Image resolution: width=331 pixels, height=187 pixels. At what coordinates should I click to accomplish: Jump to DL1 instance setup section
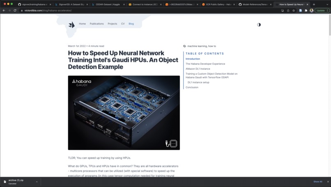[198, 82]
